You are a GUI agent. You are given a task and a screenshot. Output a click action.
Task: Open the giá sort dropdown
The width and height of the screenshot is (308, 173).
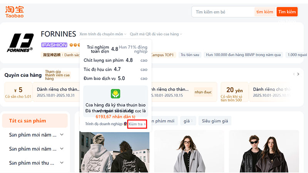[x=188, y=121]
